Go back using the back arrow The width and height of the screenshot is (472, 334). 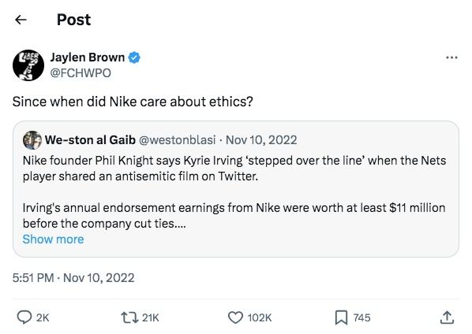pyautogui.click(x=21, y=20)
